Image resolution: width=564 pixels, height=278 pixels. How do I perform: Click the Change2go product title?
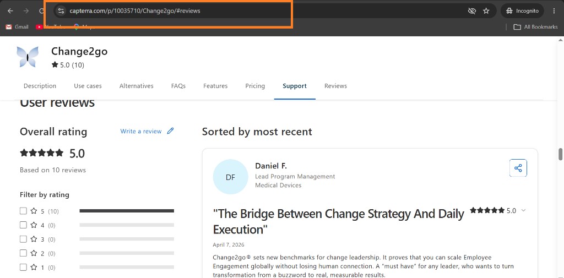[79, 51]
